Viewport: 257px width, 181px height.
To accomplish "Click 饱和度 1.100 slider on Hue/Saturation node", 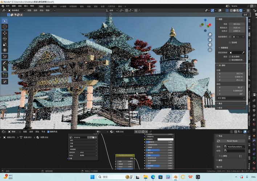I will click(125, 164).
